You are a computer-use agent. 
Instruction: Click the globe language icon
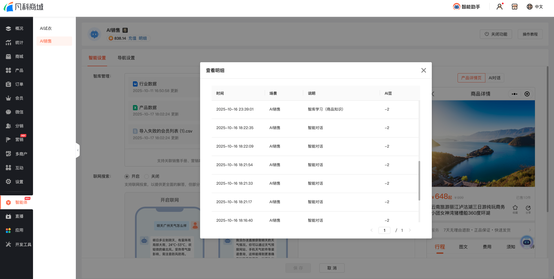(x=530, y=7)
